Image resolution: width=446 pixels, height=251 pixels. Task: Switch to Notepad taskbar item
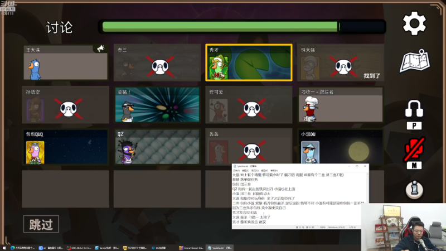click(219, 248)
